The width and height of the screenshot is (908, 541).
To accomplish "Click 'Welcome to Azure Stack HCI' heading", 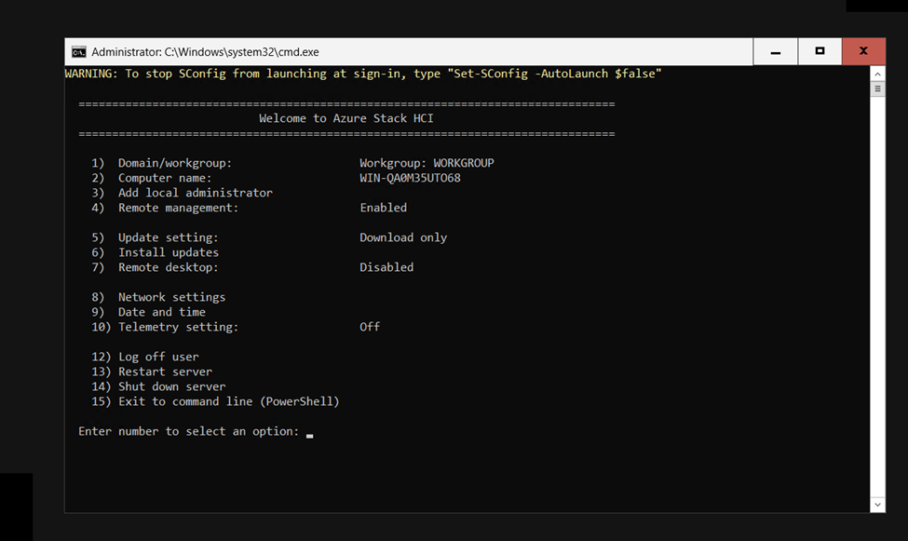I will coord(346,118).
